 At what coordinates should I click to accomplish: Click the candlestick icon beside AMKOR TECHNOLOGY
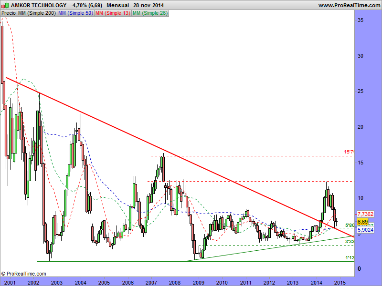pos(5,5)
